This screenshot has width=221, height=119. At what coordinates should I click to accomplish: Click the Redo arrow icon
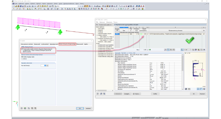tap(35, 6)
